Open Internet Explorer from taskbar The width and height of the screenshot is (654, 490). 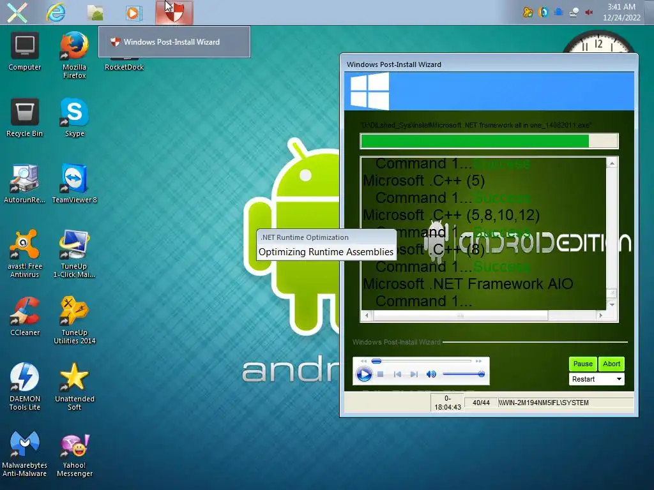click(x=56, y=12)
